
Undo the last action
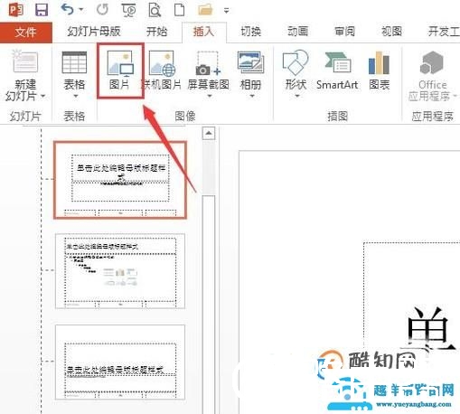tap(67, 10)
